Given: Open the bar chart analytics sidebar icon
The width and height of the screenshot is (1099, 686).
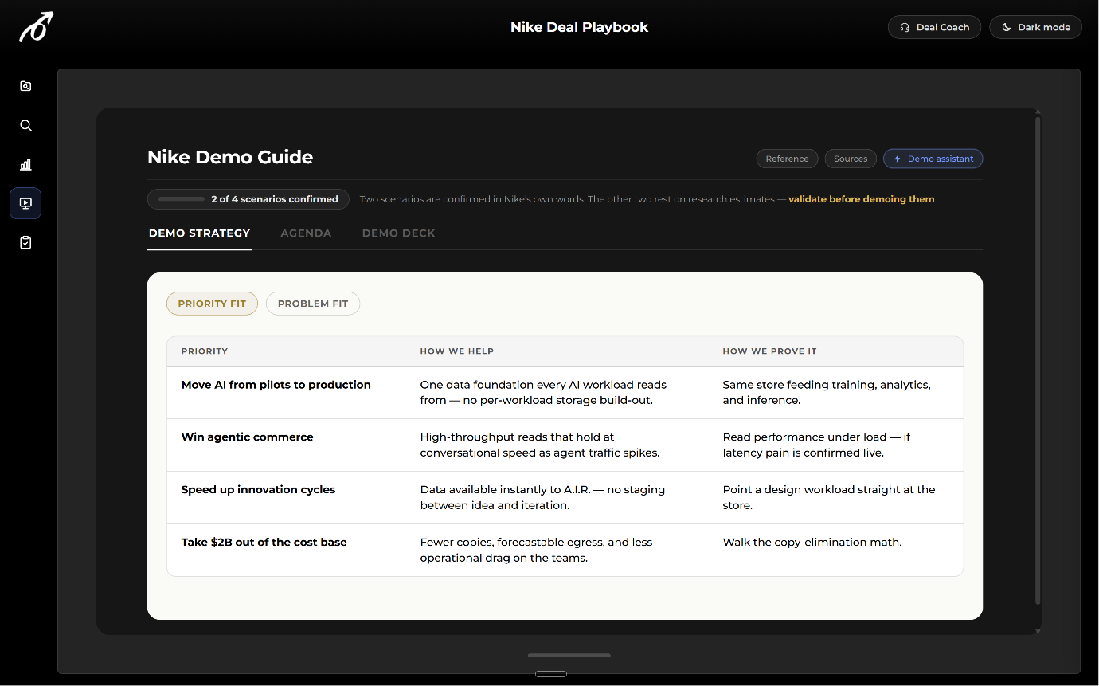Looking at the screenshot, I should (x=25, y=164).
